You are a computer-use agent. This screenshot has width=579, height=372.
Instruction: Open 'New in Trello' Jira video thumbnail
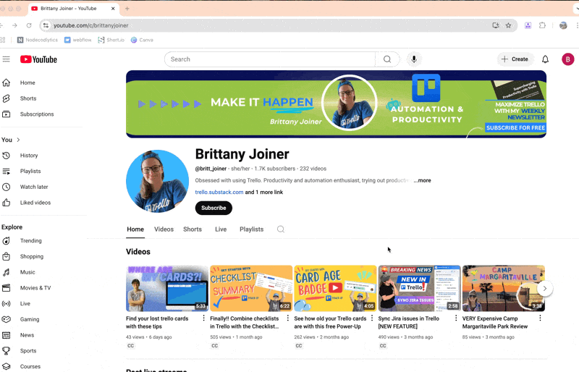click(420, 289)
